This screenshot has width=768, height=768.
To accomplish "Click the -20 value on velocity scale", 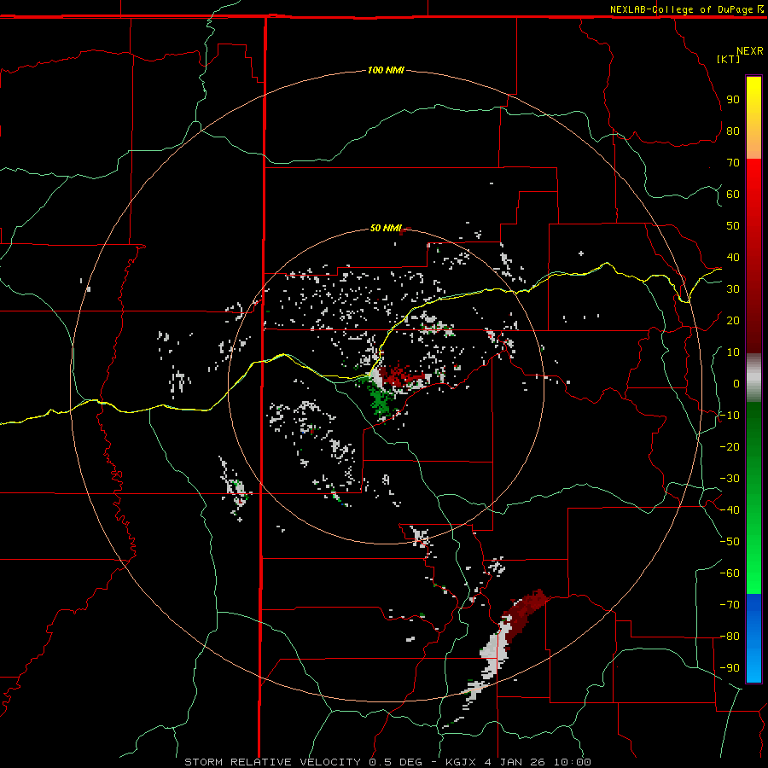I will coord(730,446).
